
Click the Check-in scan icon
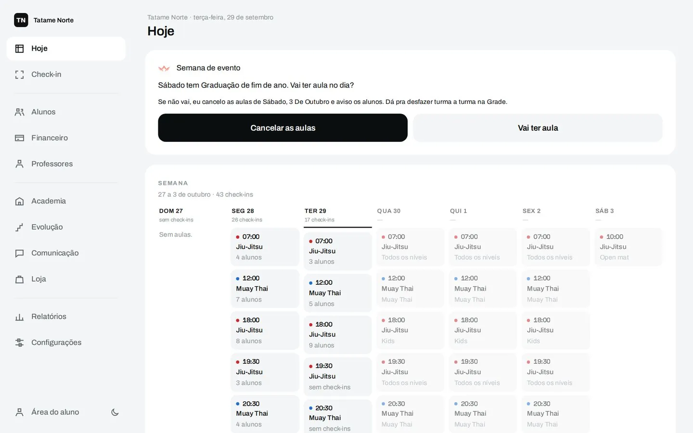pyautogui.click(x=20, y=75)
